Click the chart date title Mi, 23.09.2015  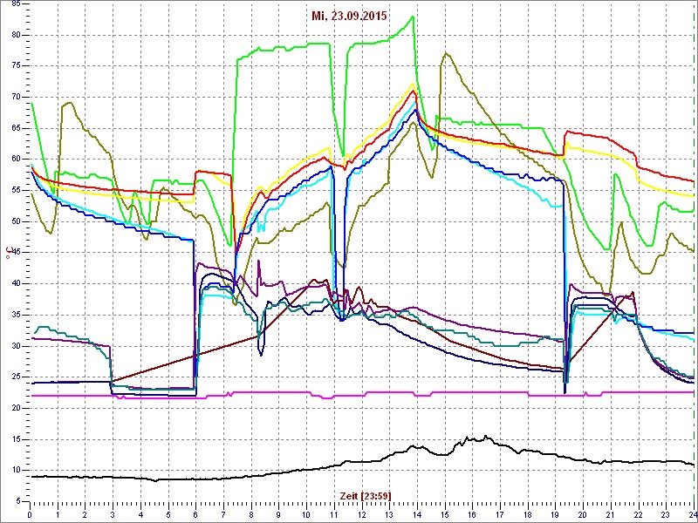[349, 16]
